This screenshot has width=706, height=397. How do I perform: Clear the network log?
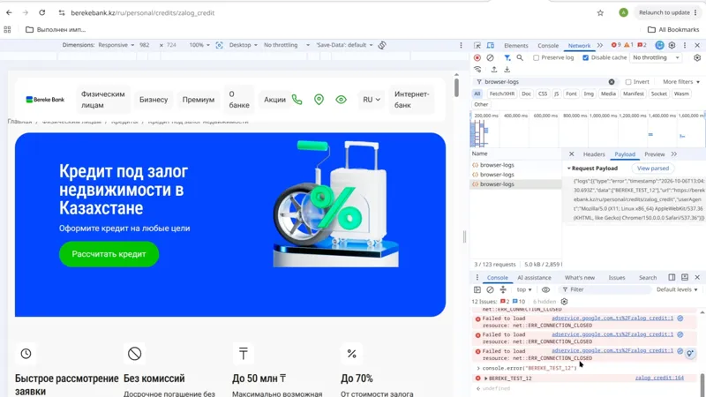(491, 57)
